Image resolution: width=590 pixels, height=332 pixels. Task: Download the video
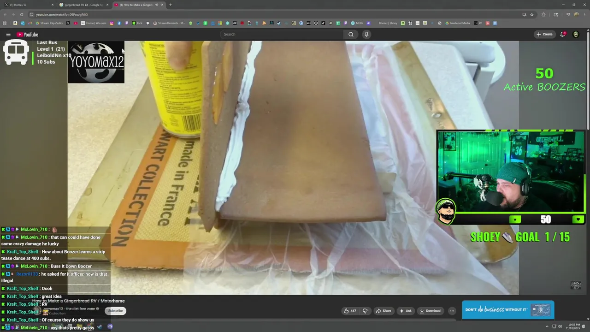pos(430,311)
